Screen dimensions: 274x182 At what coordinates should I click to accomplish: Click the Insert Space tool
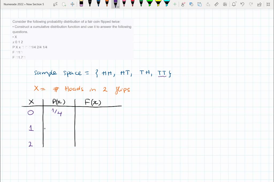tap(73, 4)
